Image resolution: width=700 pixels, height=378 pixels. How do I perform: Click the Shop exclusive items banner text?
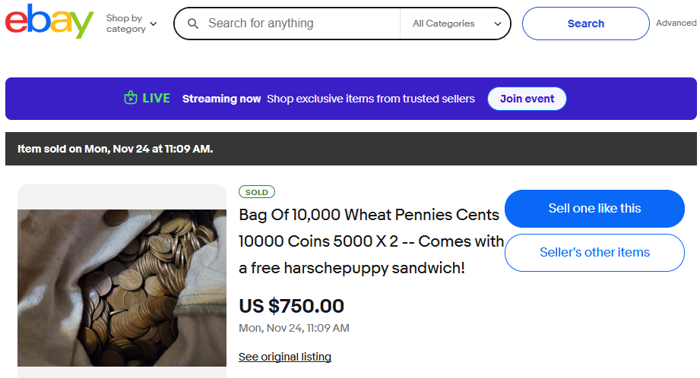pos(370,99)
